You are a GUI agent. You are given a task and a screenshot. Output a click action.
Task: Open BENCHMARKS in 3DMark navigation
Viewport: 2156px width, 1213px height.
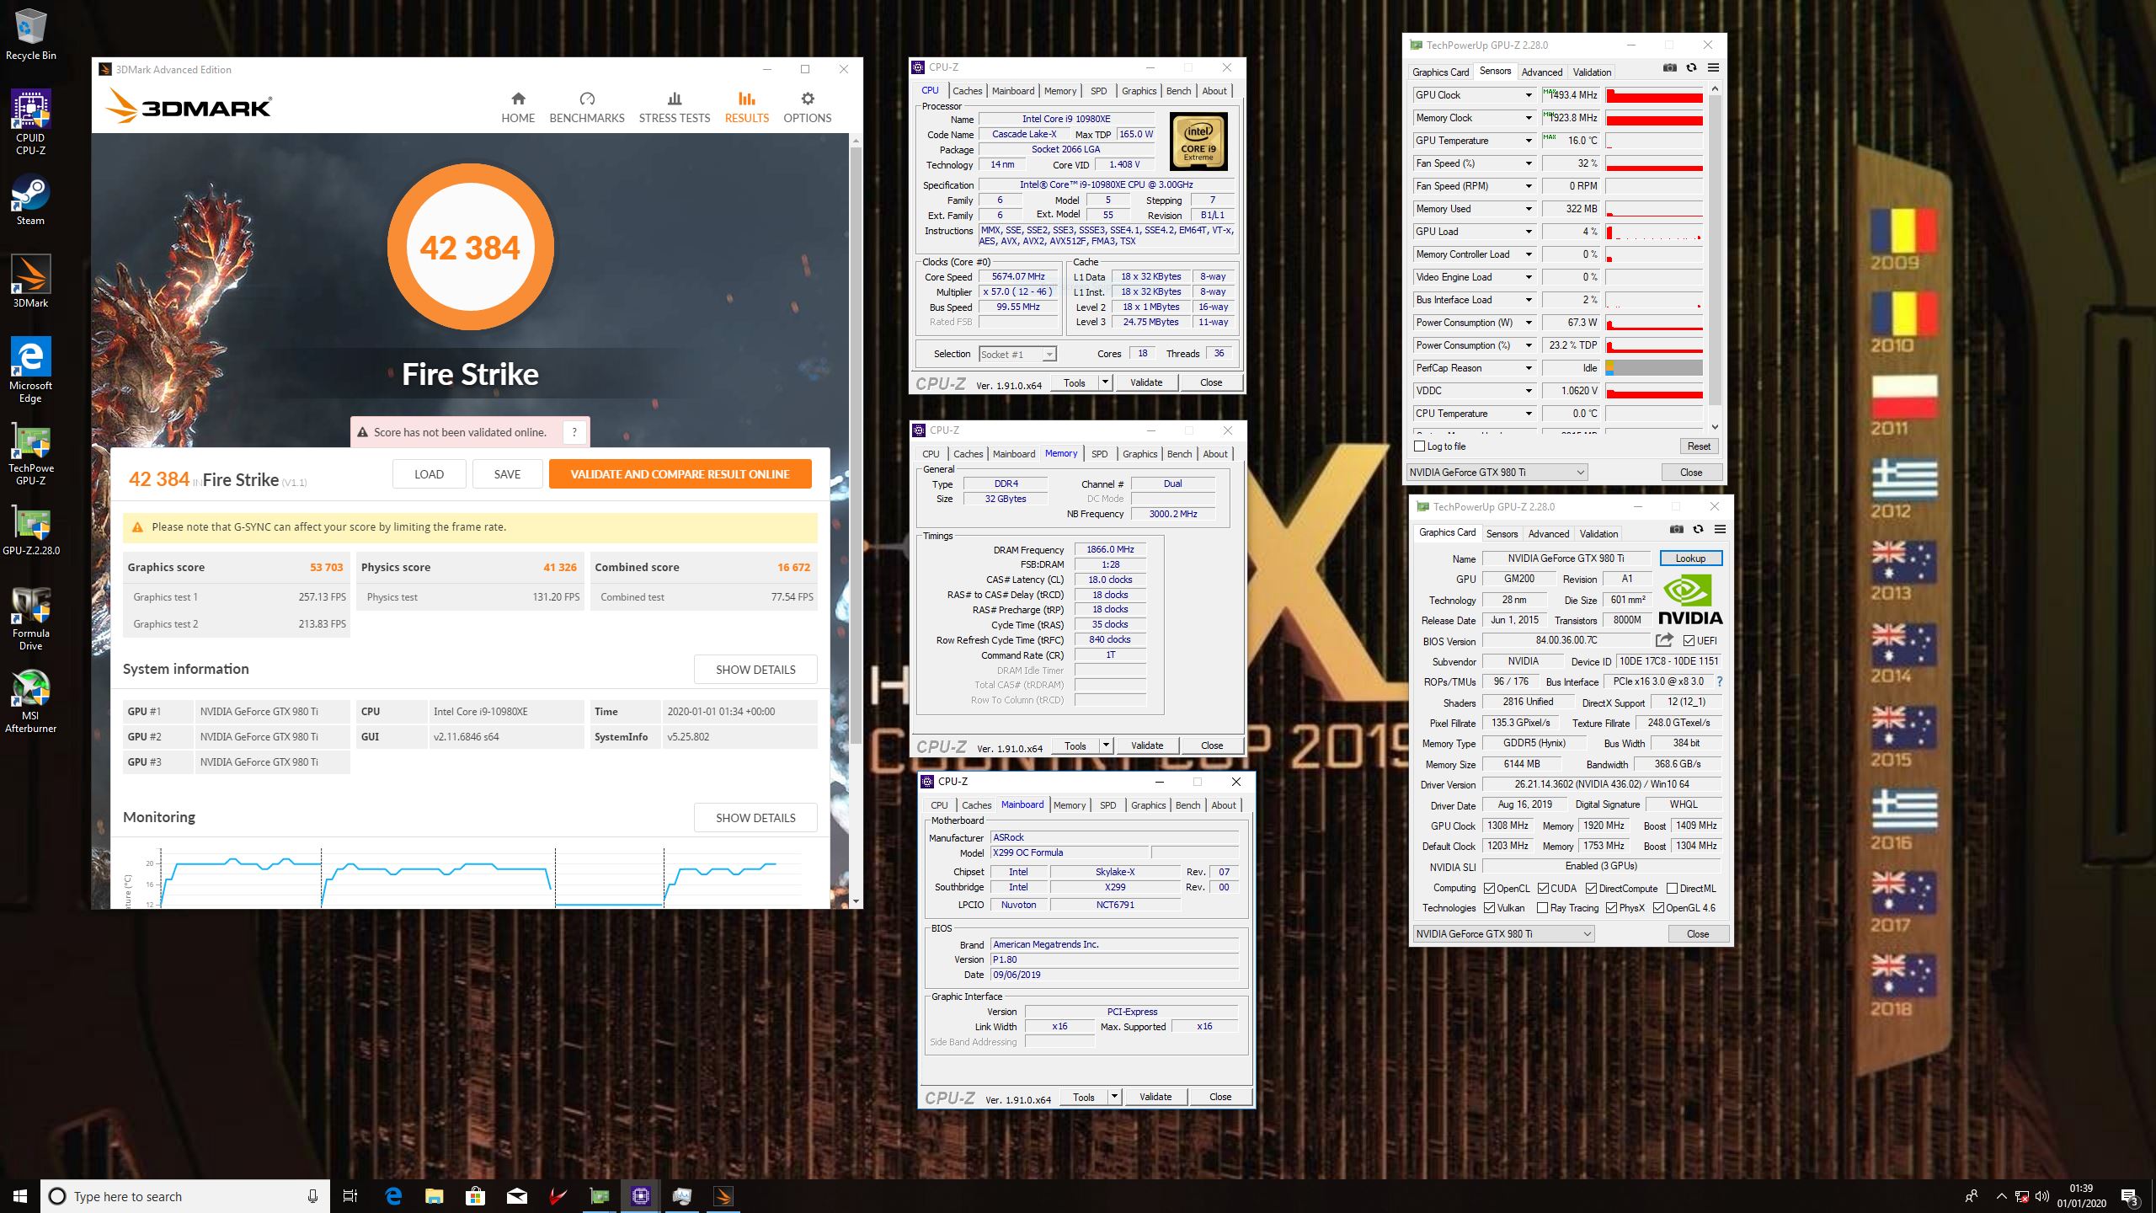point(587,108)
